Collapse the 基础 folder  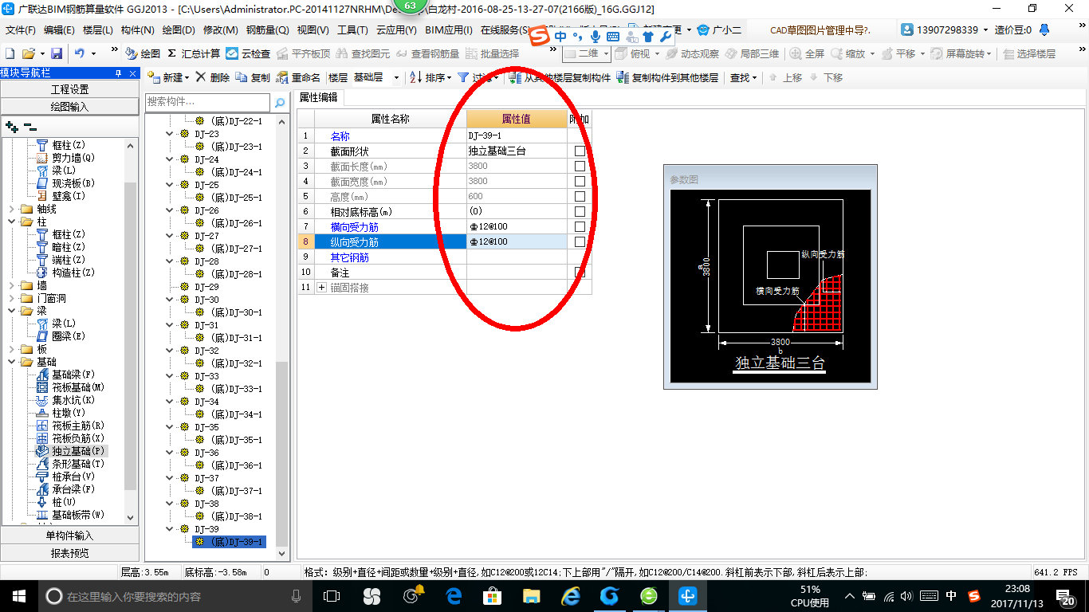pyautogui.click(x=11, y=362)
